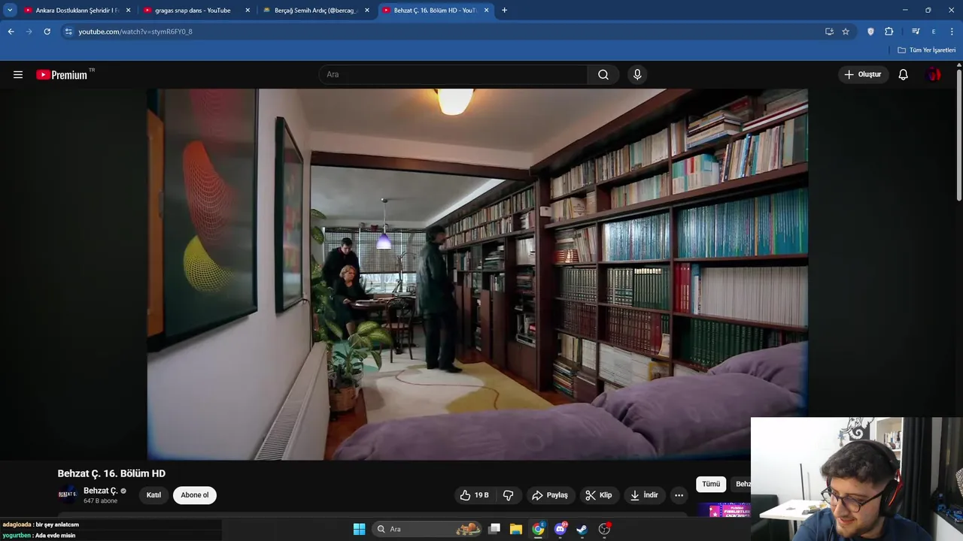Click the Behzat Ç. channel avatar
Viewport: 963px width, 541px height.
point(68,494)
